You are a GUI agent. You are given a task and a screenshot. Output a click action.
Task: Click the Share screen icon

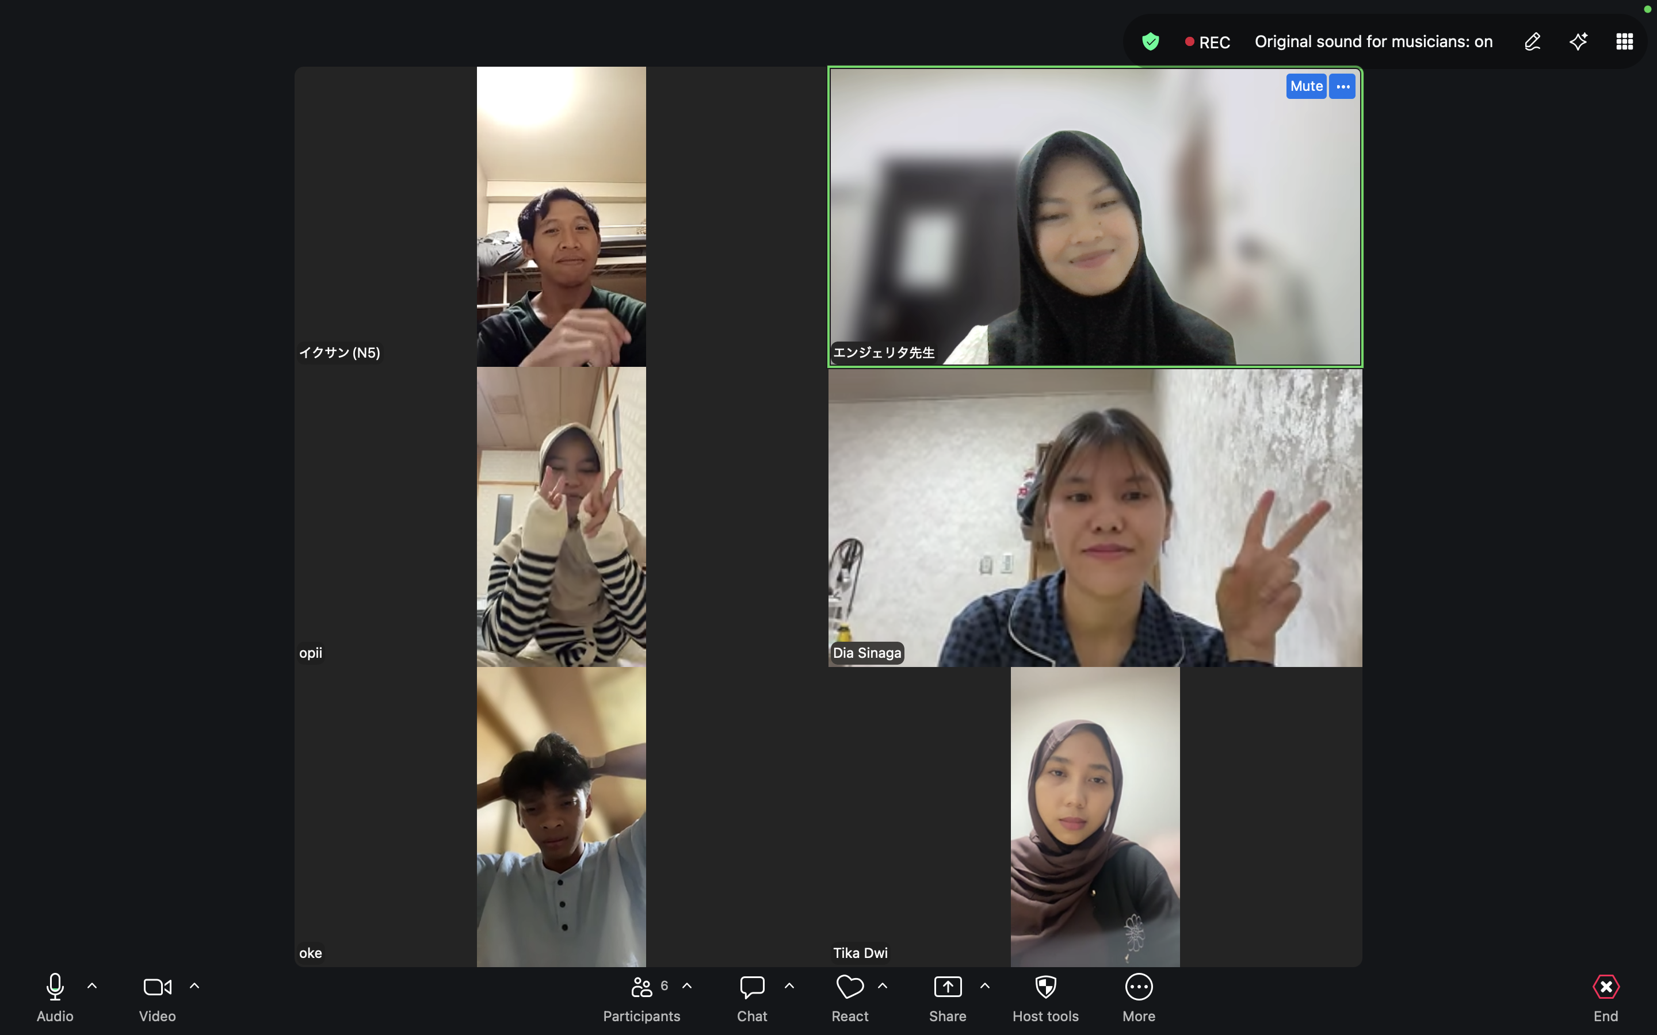coord(948,986)
